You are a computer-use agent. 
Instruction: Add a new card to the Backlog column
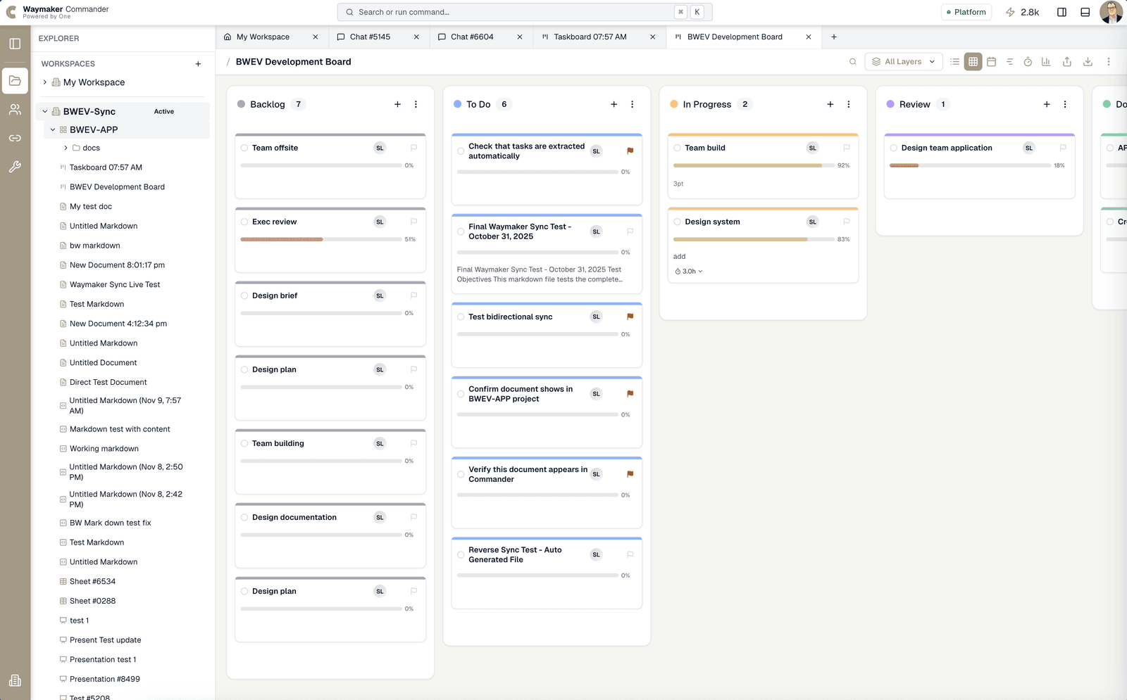click(397, 103)
